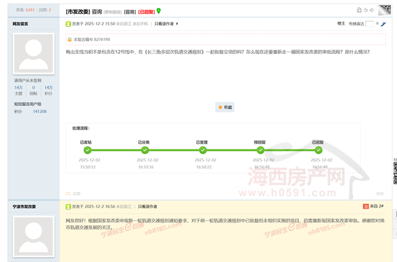Go to previous thread arrow icon
Viewport: 397px width, 262px height.
366,11
